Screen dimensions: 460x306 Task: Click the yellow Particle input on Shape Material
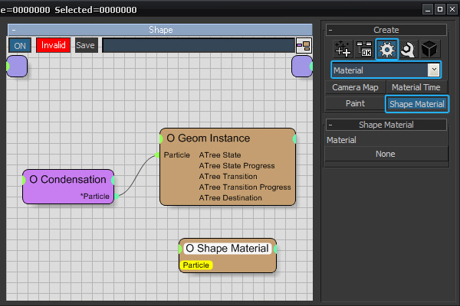click(x=196, y=265)
